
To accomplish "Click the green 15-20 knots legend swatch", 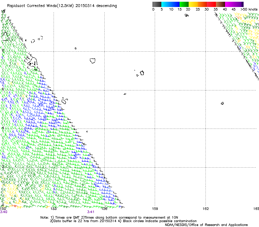I will pos(184,4).
